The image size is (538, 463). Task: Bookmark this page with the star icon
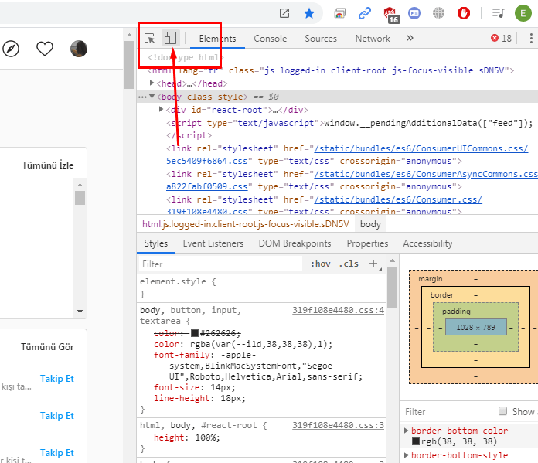click(309, 13)
